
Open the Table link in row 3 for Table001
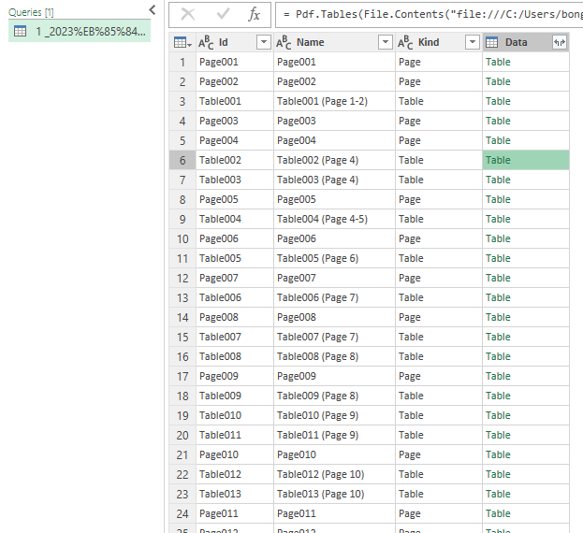point(498,101)
